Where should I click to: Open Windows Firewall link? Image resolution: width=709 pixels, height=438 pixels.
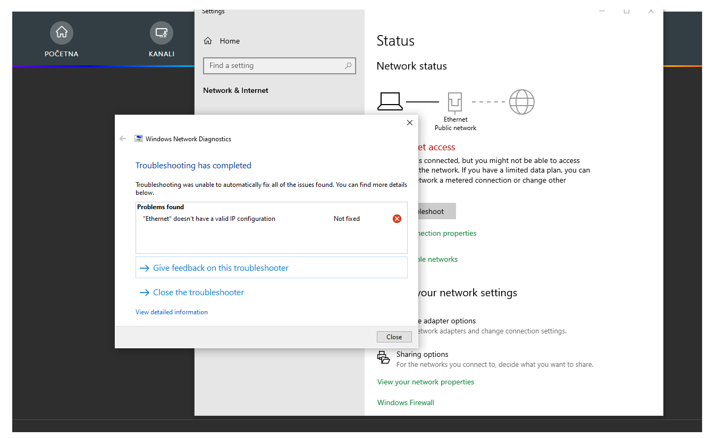(406, 402)
